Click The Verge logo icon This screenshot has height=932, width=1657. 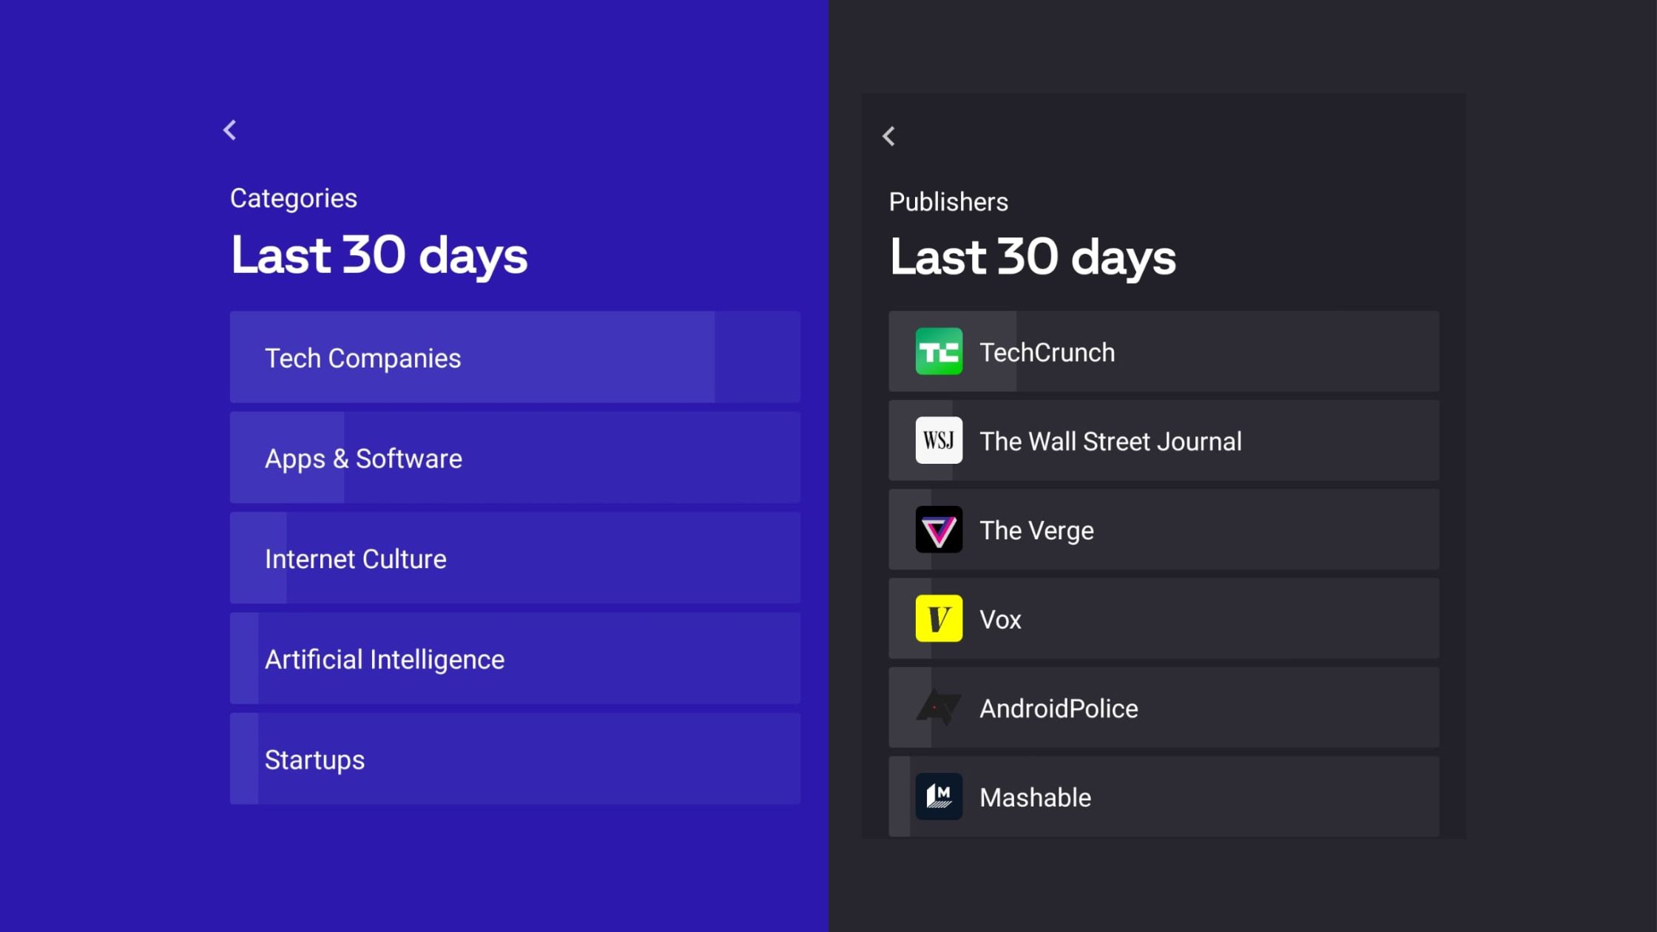pyautogui.click(x=939, y=530)
